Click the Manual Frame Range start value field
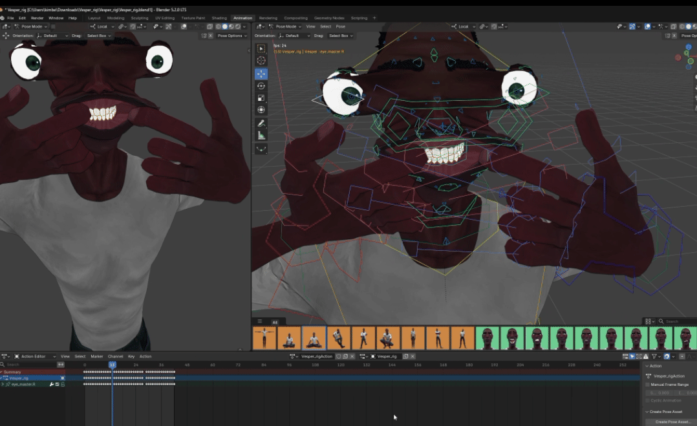The image size is (697, 426). click(661, 392)
